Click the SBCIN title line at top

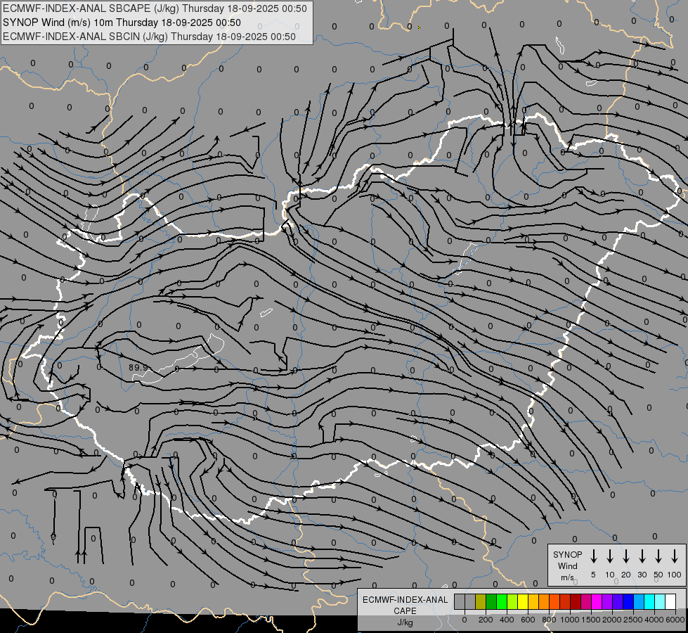coord(149,37)
